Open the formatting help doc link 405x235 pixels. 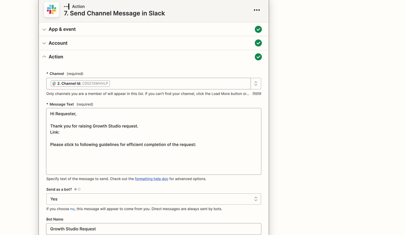tap(152, 179)
